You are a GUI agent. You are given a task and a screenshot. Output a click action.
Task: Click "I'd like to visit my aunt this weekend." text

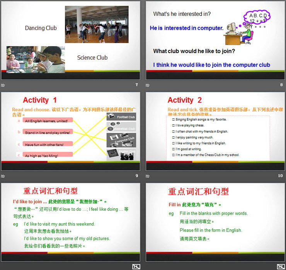[x=60, y=224]
